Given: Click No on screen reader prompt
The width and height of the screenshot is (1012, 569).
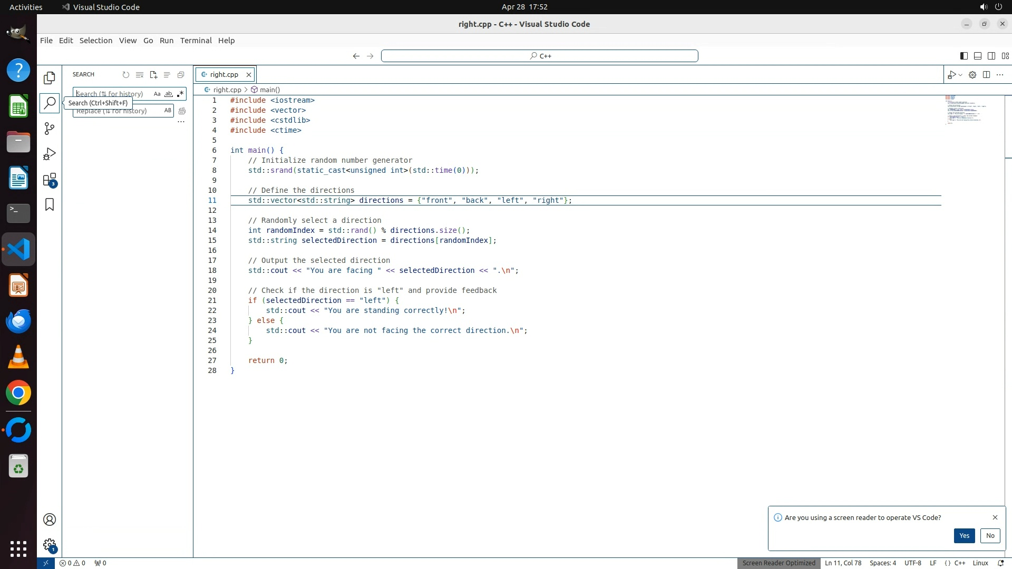Looking at the screenshot, I should 990,535.
